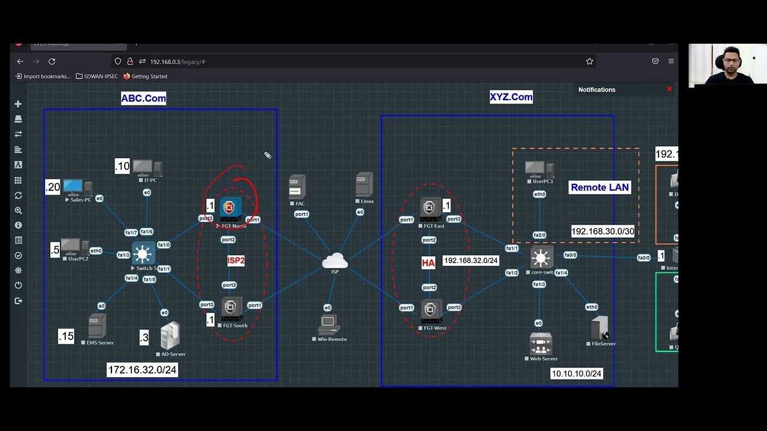Select the Sales-PC node
This screenshot has width=767, height=431.
77,188
